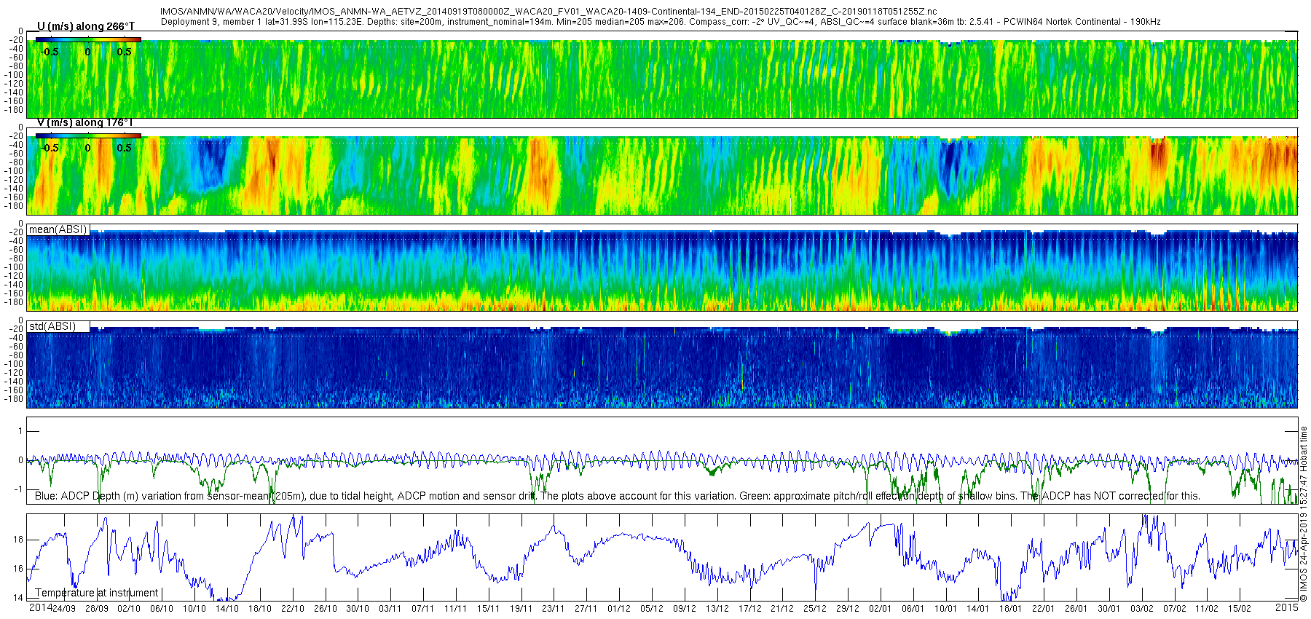Click the '22/01' date tick label
The width and height of the screenshot is (1311, 619).
point(1044,608)
